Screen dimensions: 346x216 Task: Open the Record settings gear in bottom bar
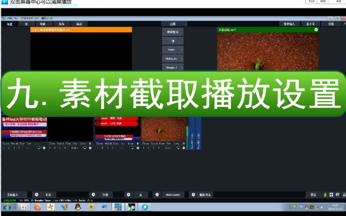click(36, 195)
